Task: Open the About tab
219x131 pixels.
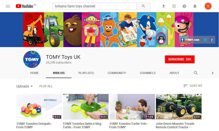Action: point(174,73)
